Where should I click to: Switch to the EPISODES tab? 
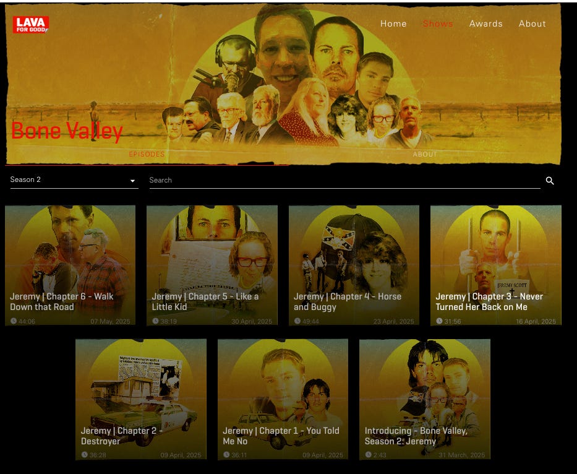coord(147,154)
